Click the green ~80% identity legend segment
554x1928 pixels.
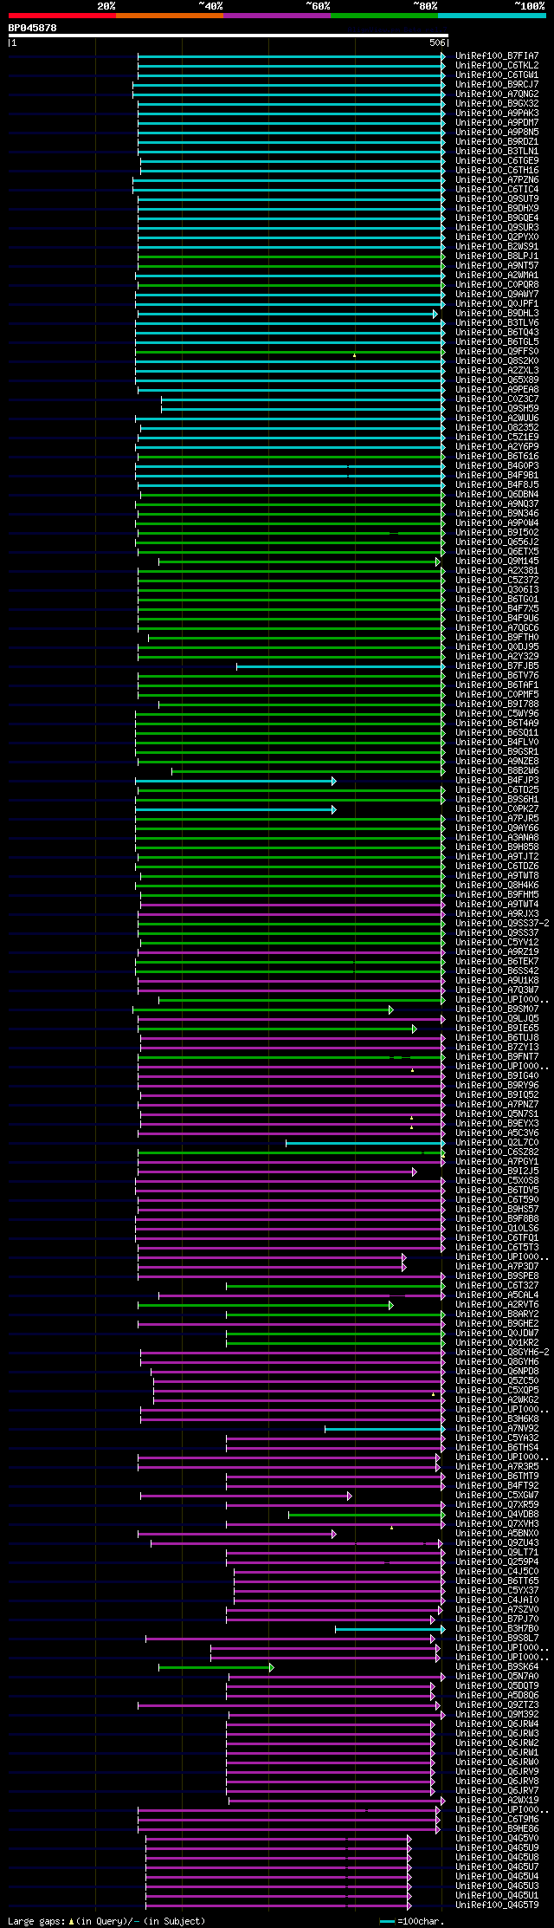pyautogui.click(x=384, y=16)
